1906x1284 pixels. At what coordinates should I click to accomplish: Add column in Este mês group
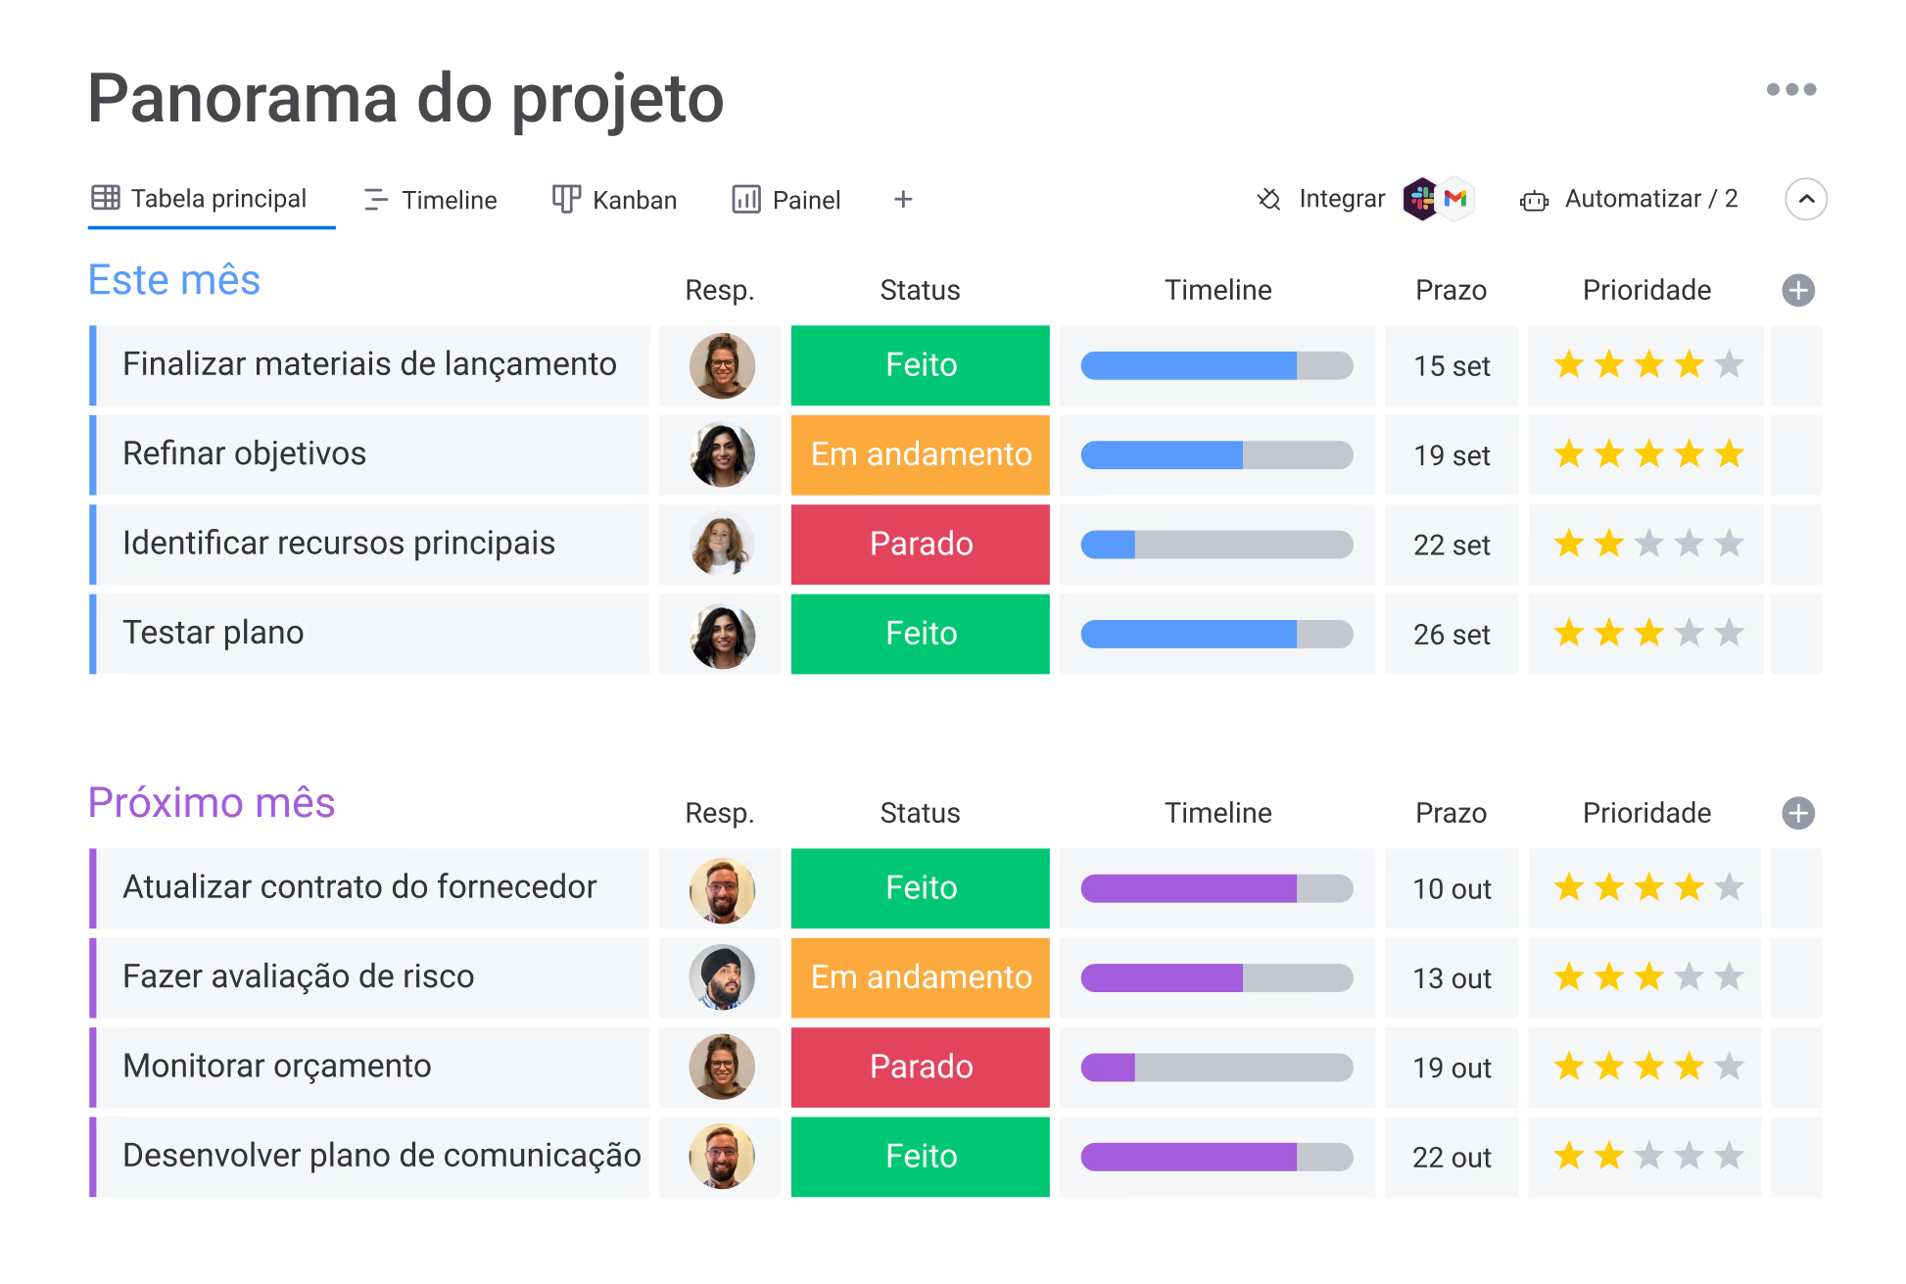(x=1797, y=290)
